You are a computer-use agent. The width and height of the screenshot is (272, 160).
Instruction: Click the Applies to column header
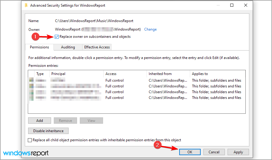click(200, 74)
